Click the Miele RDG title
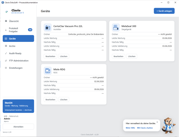 (x=59, y=69)
